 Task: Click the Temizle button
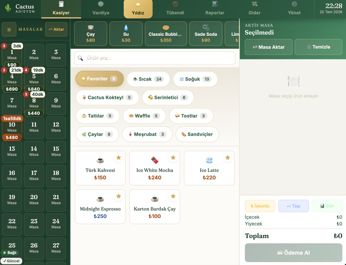tap(318, 47)
